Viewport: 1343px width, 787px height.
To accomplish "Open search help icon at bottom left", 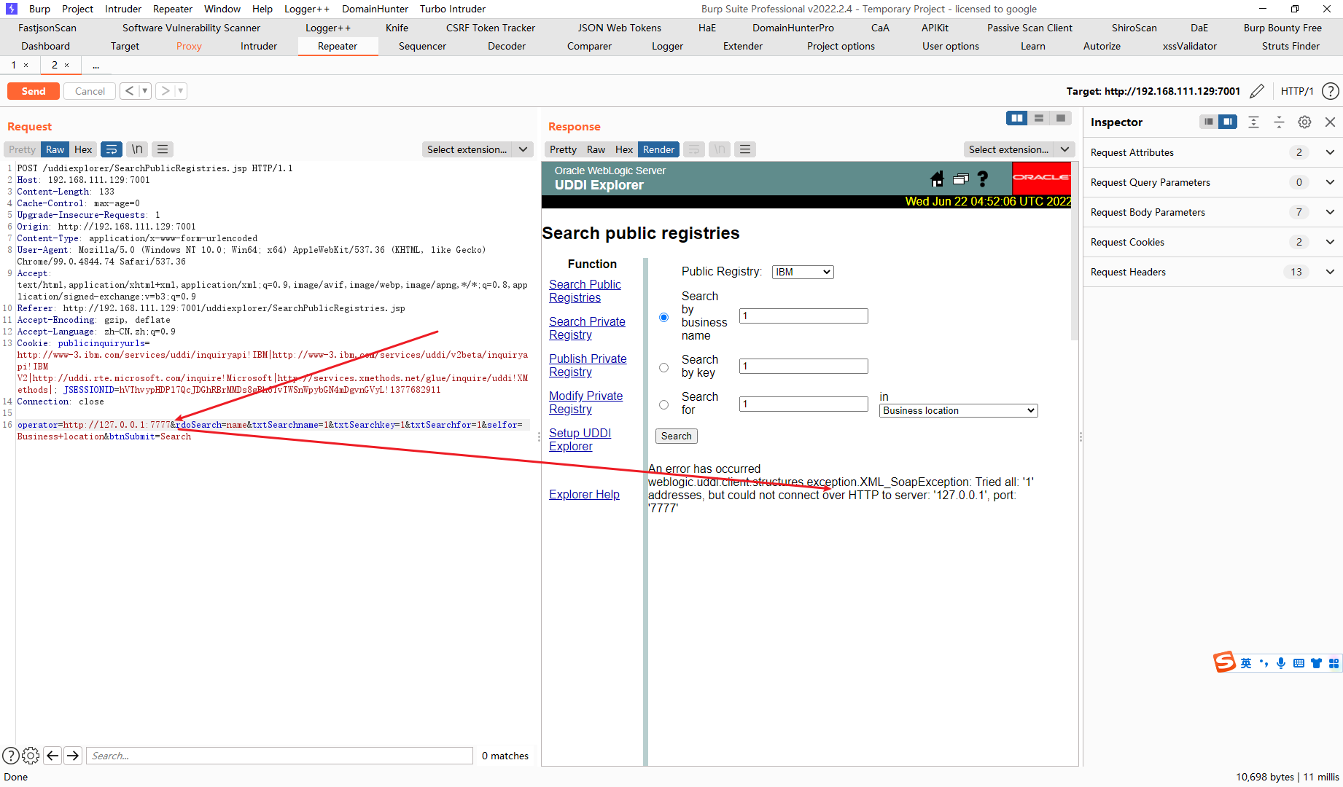I will point(11,756).
